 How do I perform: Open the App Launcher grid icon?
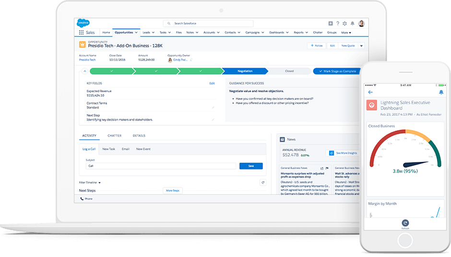(x=81, y=33)
